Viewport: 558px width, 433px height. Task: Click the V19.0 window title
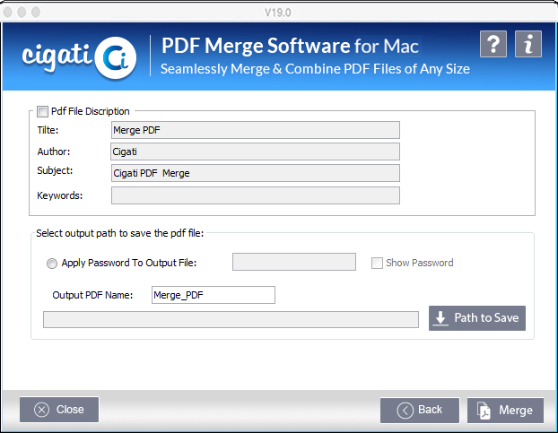click(278, 13)
